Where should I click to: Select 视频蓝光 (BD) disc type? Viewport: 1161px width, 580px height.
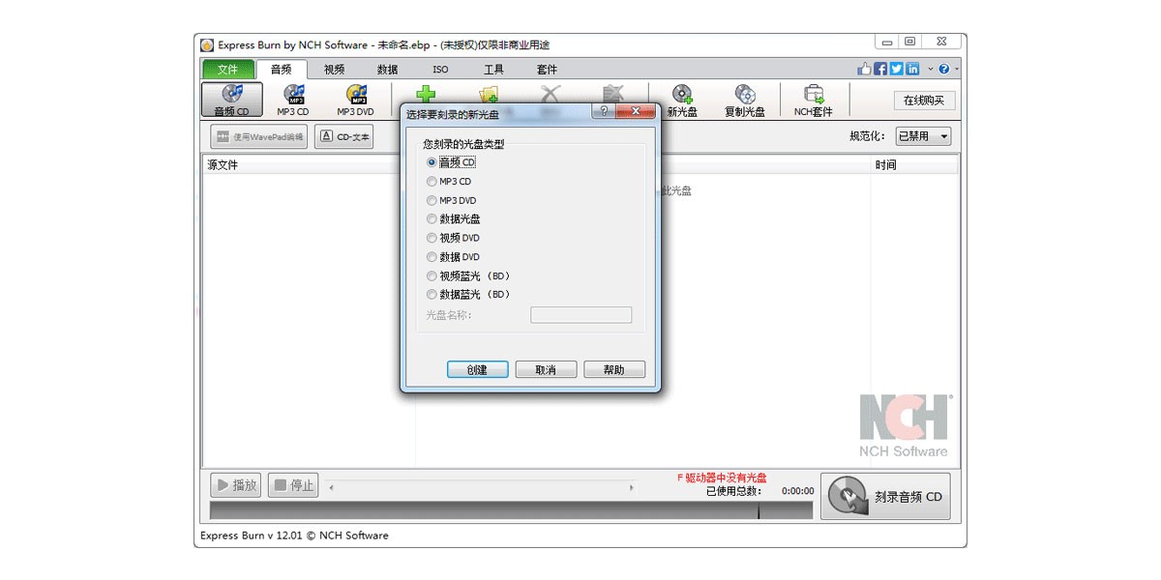[x=432, y=275]
